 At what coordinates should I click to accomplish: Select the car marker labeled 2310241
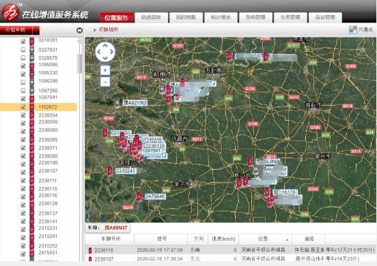tap(110, 171)
